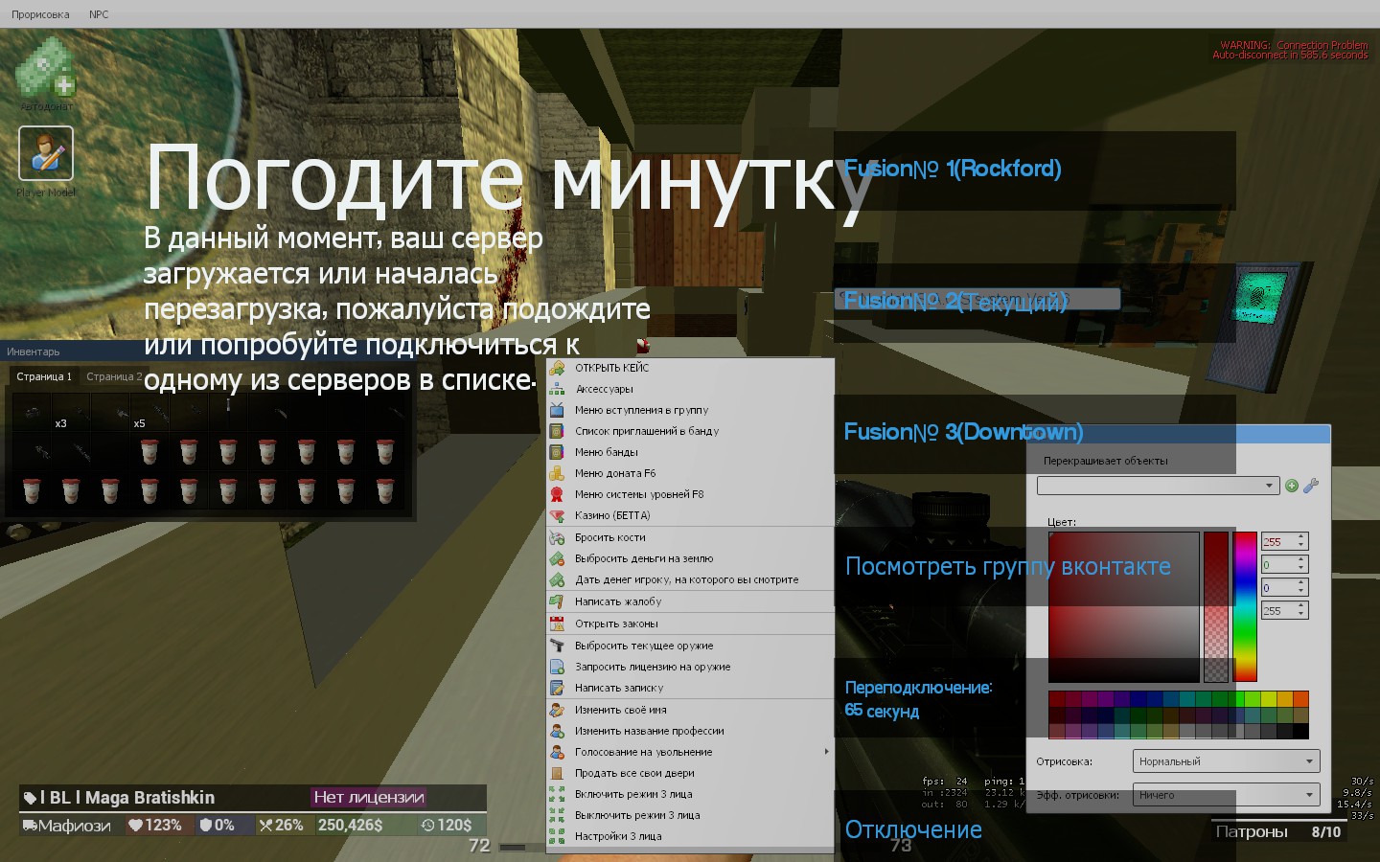Select the Fusion№ 2 (Текущий) server
The height and width of the screenshot is (862, 1380).
pyautogui.click(x=1035, y=301)
